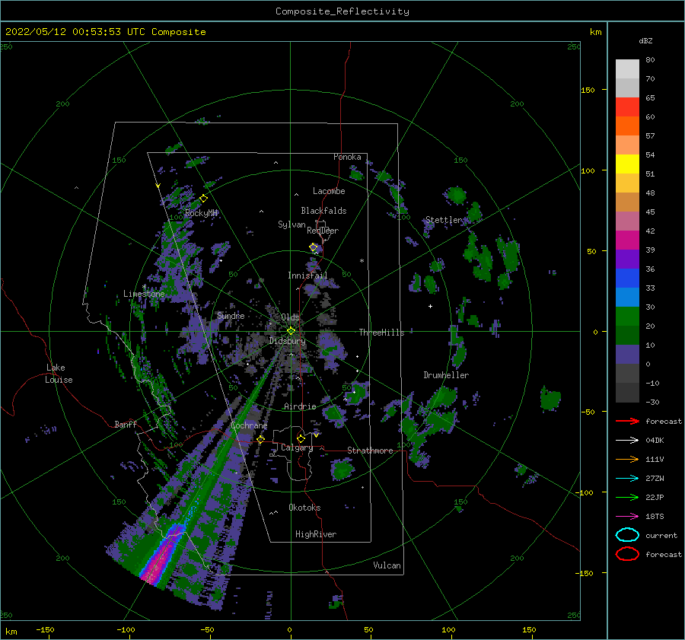Choose the tan 48-45 dBZ swatch
The width and height of the screenshot is (685, 640).
[627, 202]
